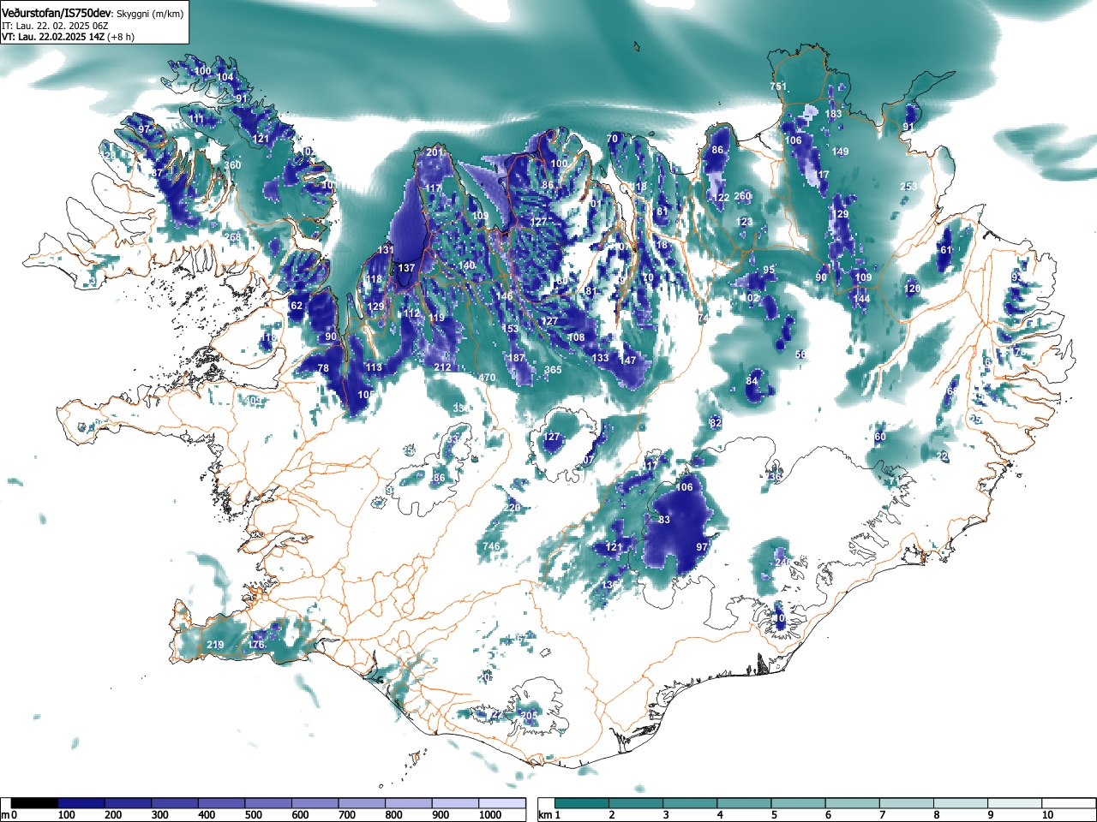Image resolution: width=1097 pixels, height=822 pixels.
Task: Click the map value '365'
Action: click(x=553, y=371)
